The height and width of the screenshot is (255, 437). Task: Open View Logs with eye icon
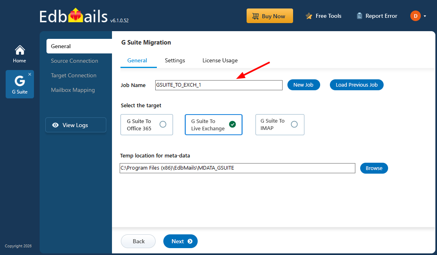(76, 125)
